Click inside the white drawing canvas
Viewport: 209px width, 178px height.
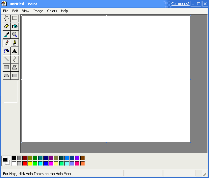[x=106, y=79]
